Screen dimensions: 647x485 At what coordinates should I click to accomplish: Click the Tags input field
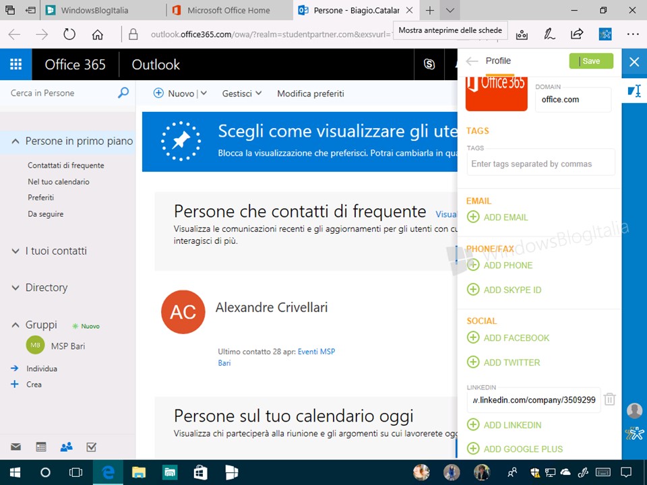tap(541, 164)
